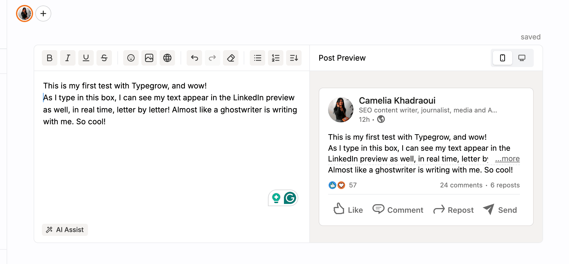Undo the last edit

[x=194, y=58]
